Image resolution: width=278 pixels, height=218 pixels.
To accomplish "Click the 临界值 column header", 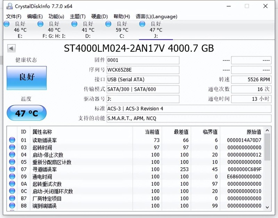I will [x=205, y=132].
